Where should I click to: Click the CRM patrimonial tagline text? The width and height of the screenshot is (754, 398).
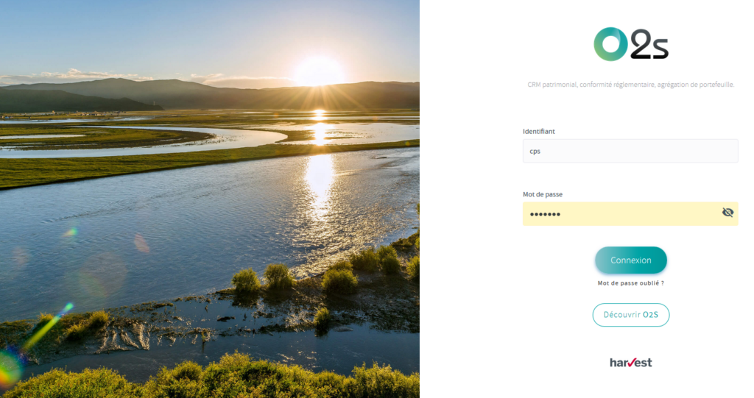(x=630, y=85)
